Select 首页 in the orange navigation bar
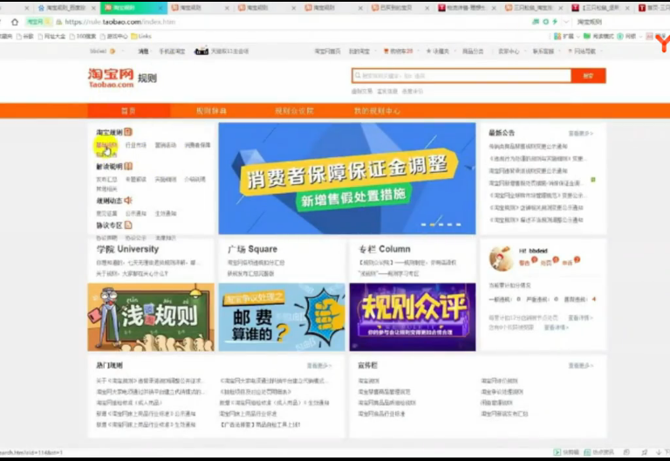 (128, 111)
